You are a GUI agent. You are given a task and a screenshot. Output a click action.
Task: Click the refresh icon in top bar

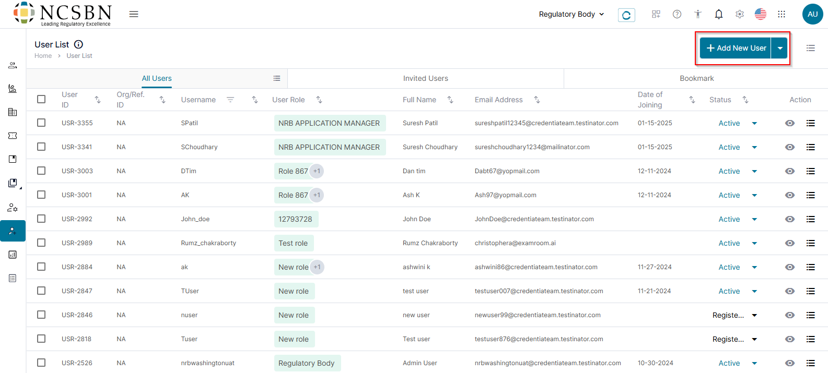626,15
